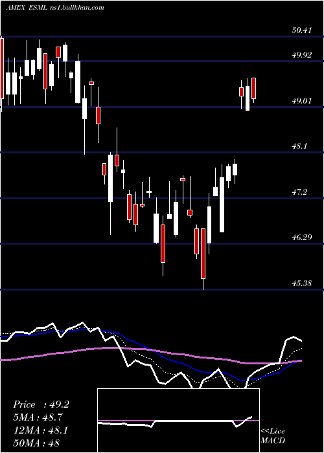Screen dimensions: 324x453
Task: Click the 48.1 price level label
Action: tap(299, 146)
